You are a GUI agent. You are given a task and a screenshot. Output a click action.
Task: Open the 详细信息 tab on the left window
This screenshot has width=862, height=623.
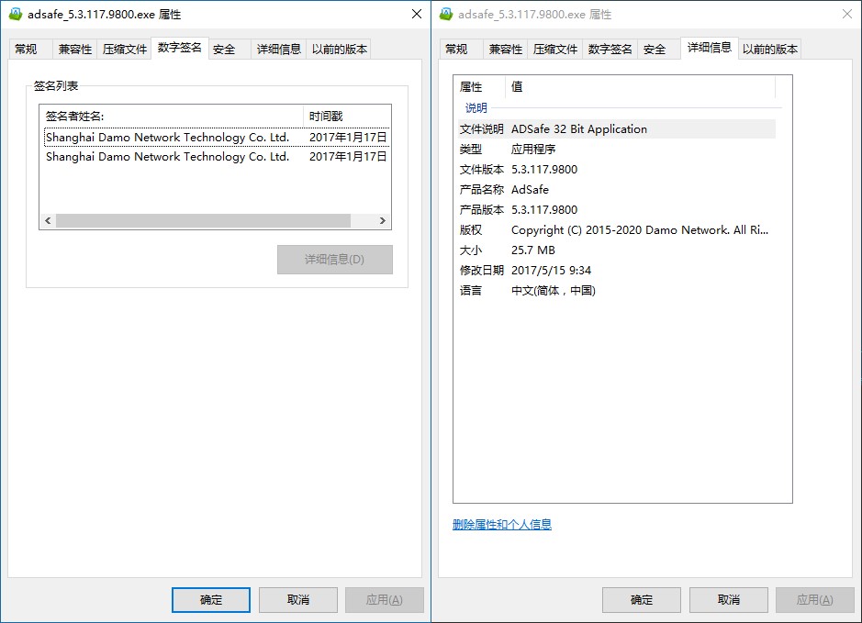(x=278, y=49)
